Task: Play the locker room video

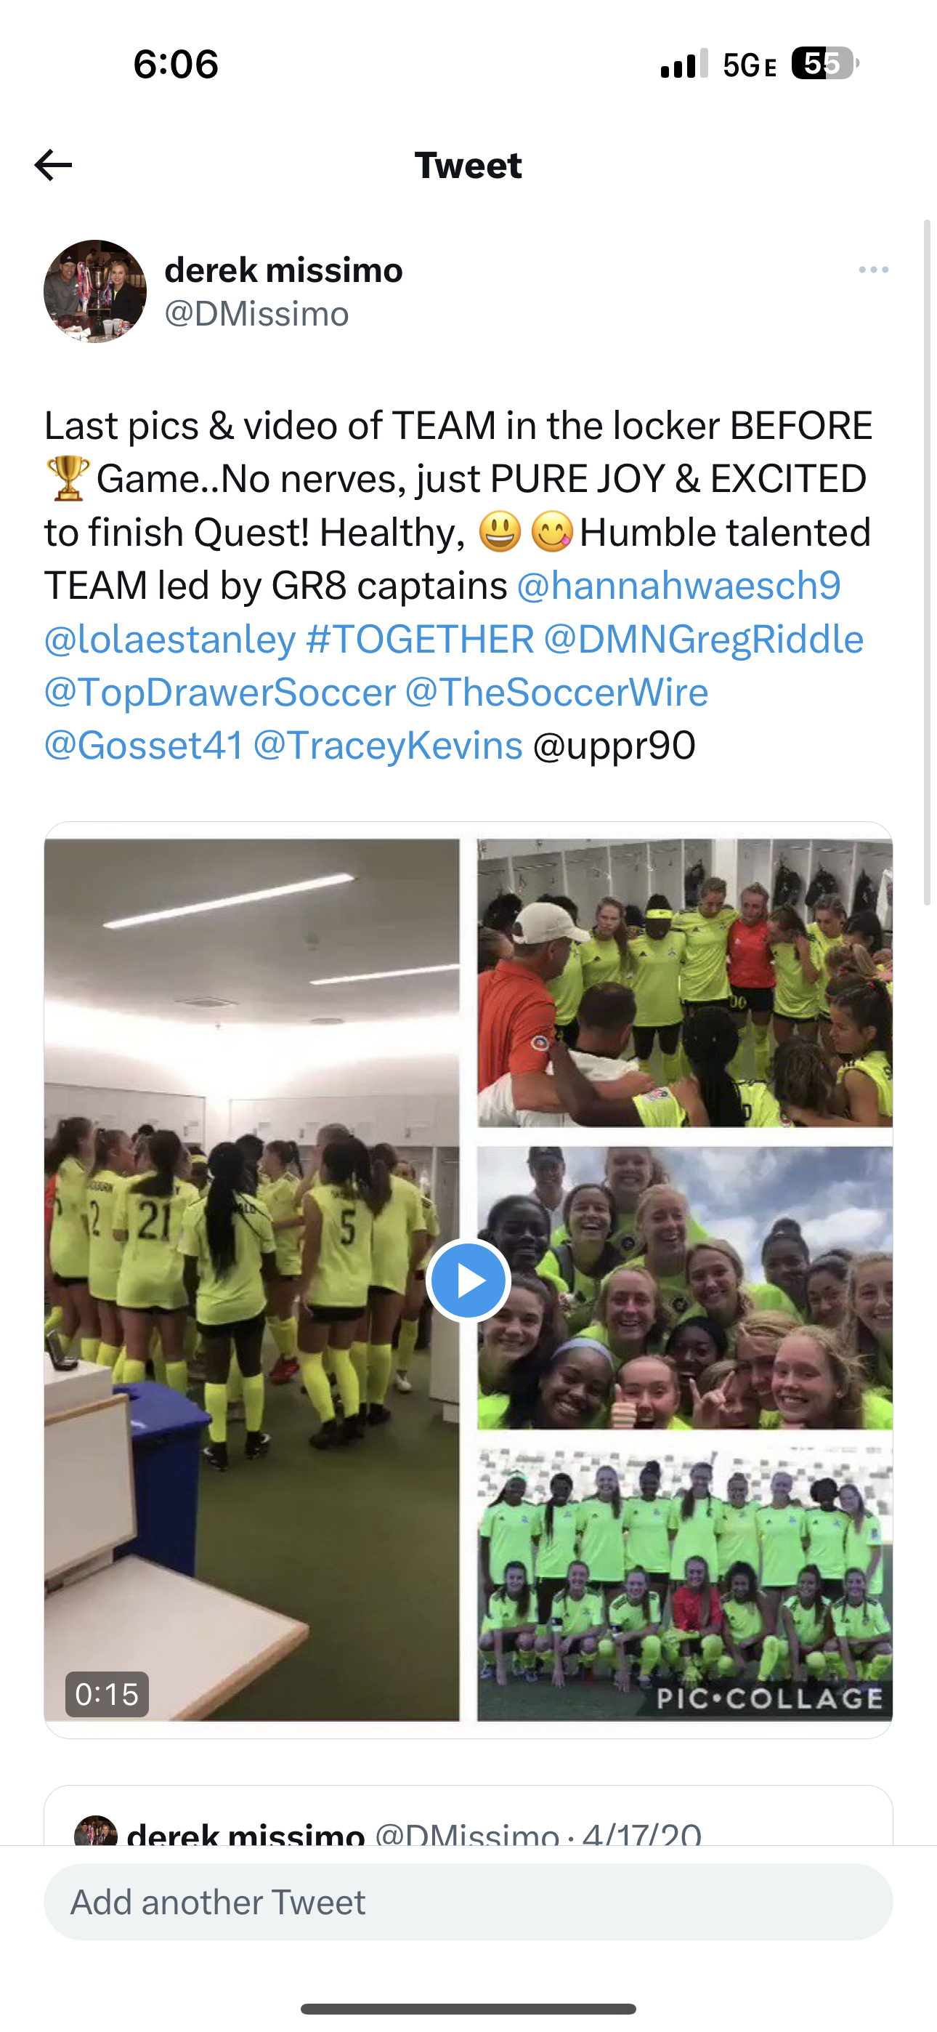Action: (x=468, y=1280)
